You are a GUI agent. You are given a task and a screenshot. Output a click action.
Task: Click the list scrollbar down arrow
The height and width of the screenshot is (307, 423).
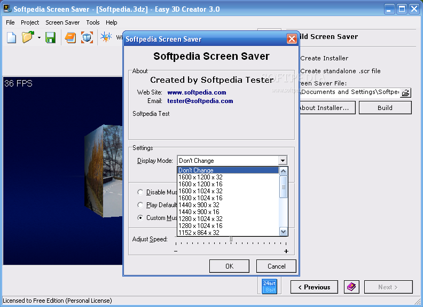283,232
